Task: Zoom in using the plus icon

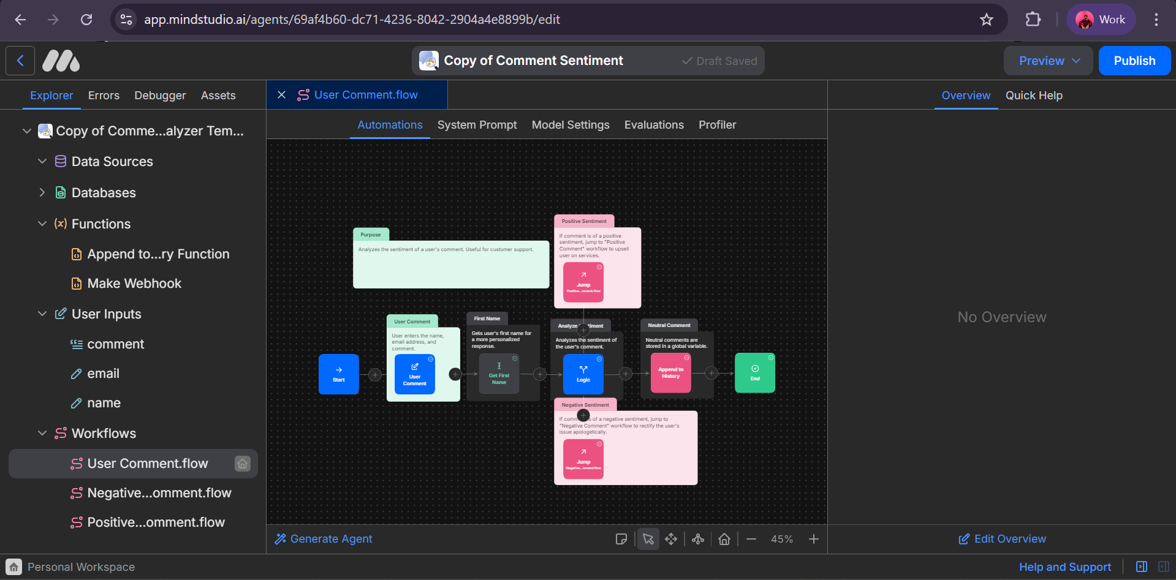Action: coord(813,539)
